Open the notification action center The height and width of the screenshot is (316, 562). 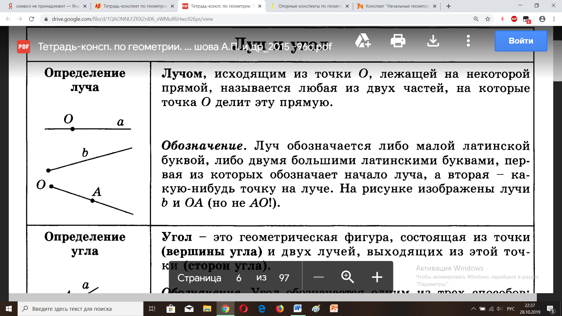click(x=551, y=309)
